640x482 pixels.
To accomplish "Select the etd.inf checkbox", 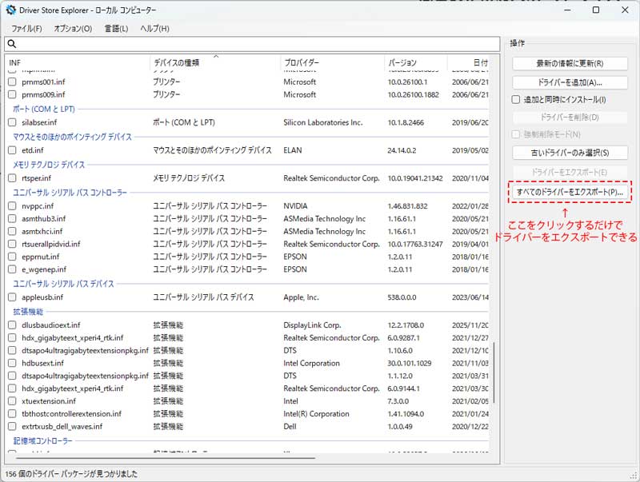I will [x=12, y=150].
